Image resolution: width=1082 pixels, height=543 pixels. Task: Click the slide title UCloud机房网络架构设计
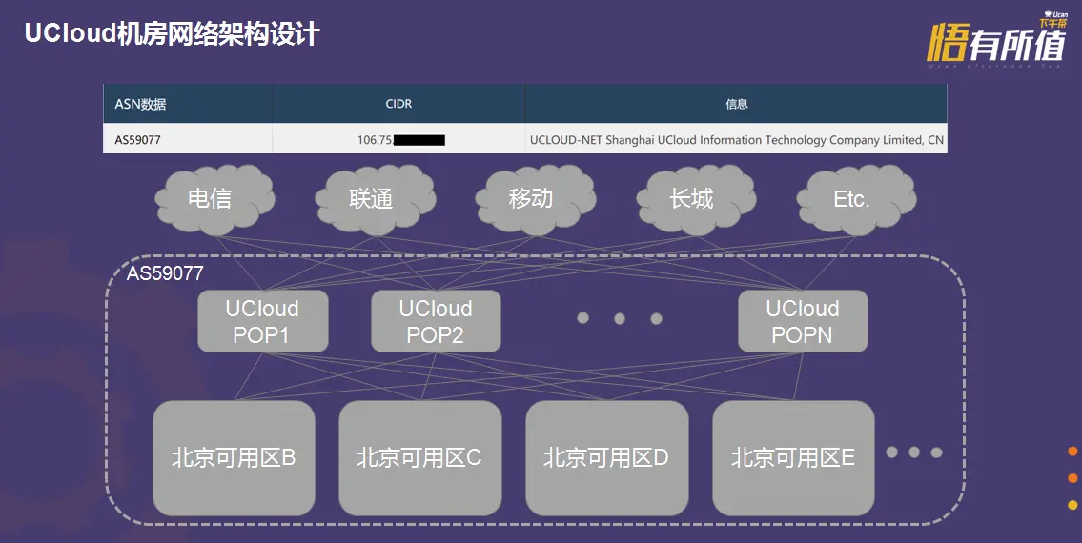(172, 33)
